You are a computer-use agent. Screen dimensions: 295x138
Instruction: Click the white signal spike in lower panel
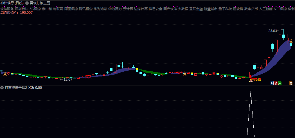(x=251, y=114)
